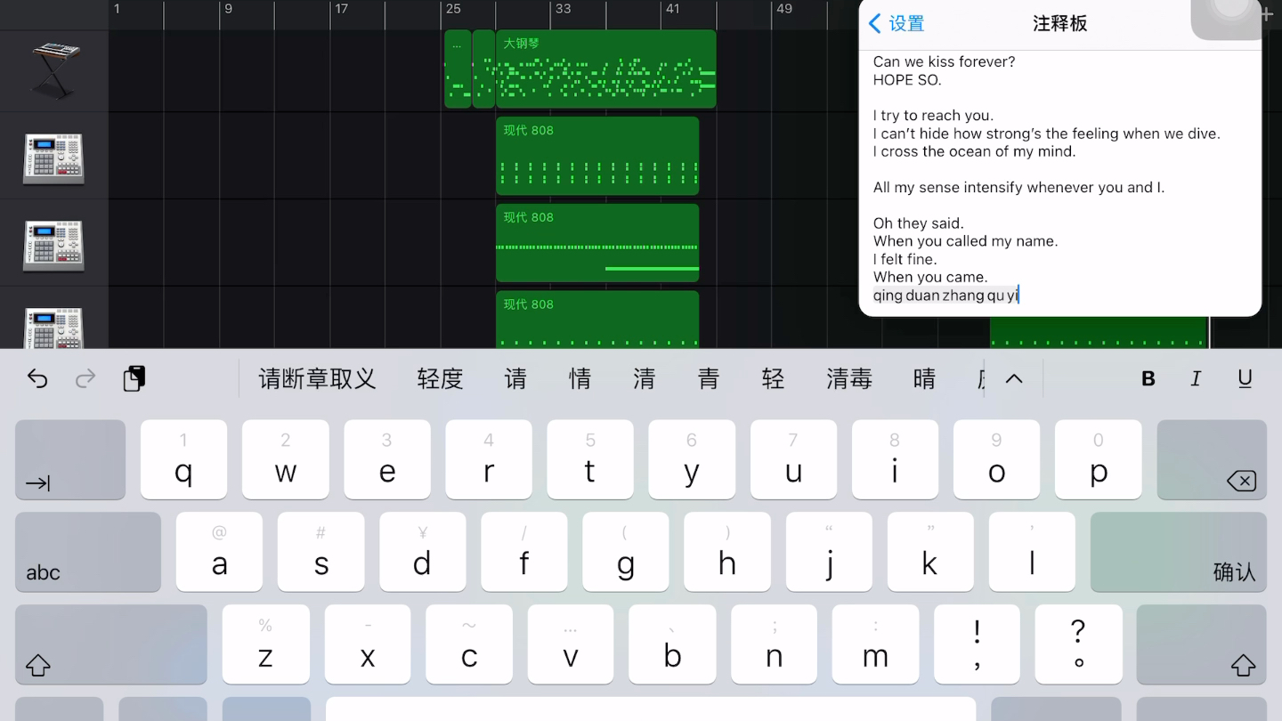This screenshot has height=721, width=1282.
Task: Choose candidate 轻
Action: (773, 379)
